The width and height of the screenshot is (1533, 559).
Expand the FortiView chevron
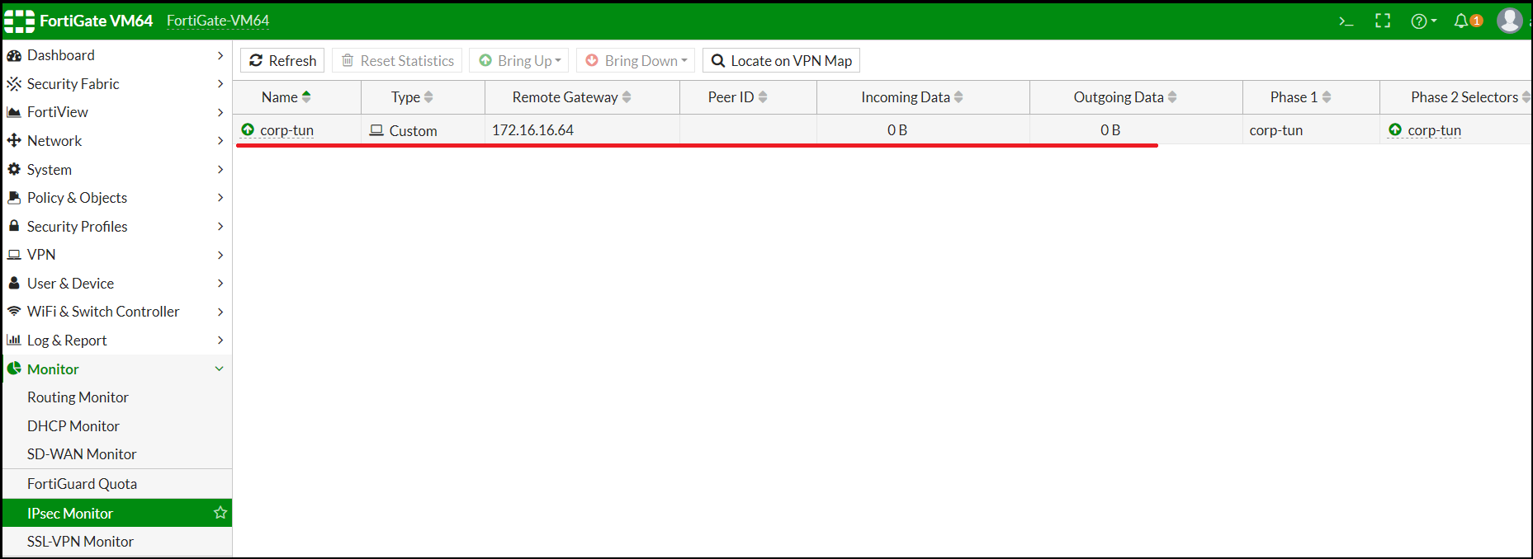(x=220, y=112)
